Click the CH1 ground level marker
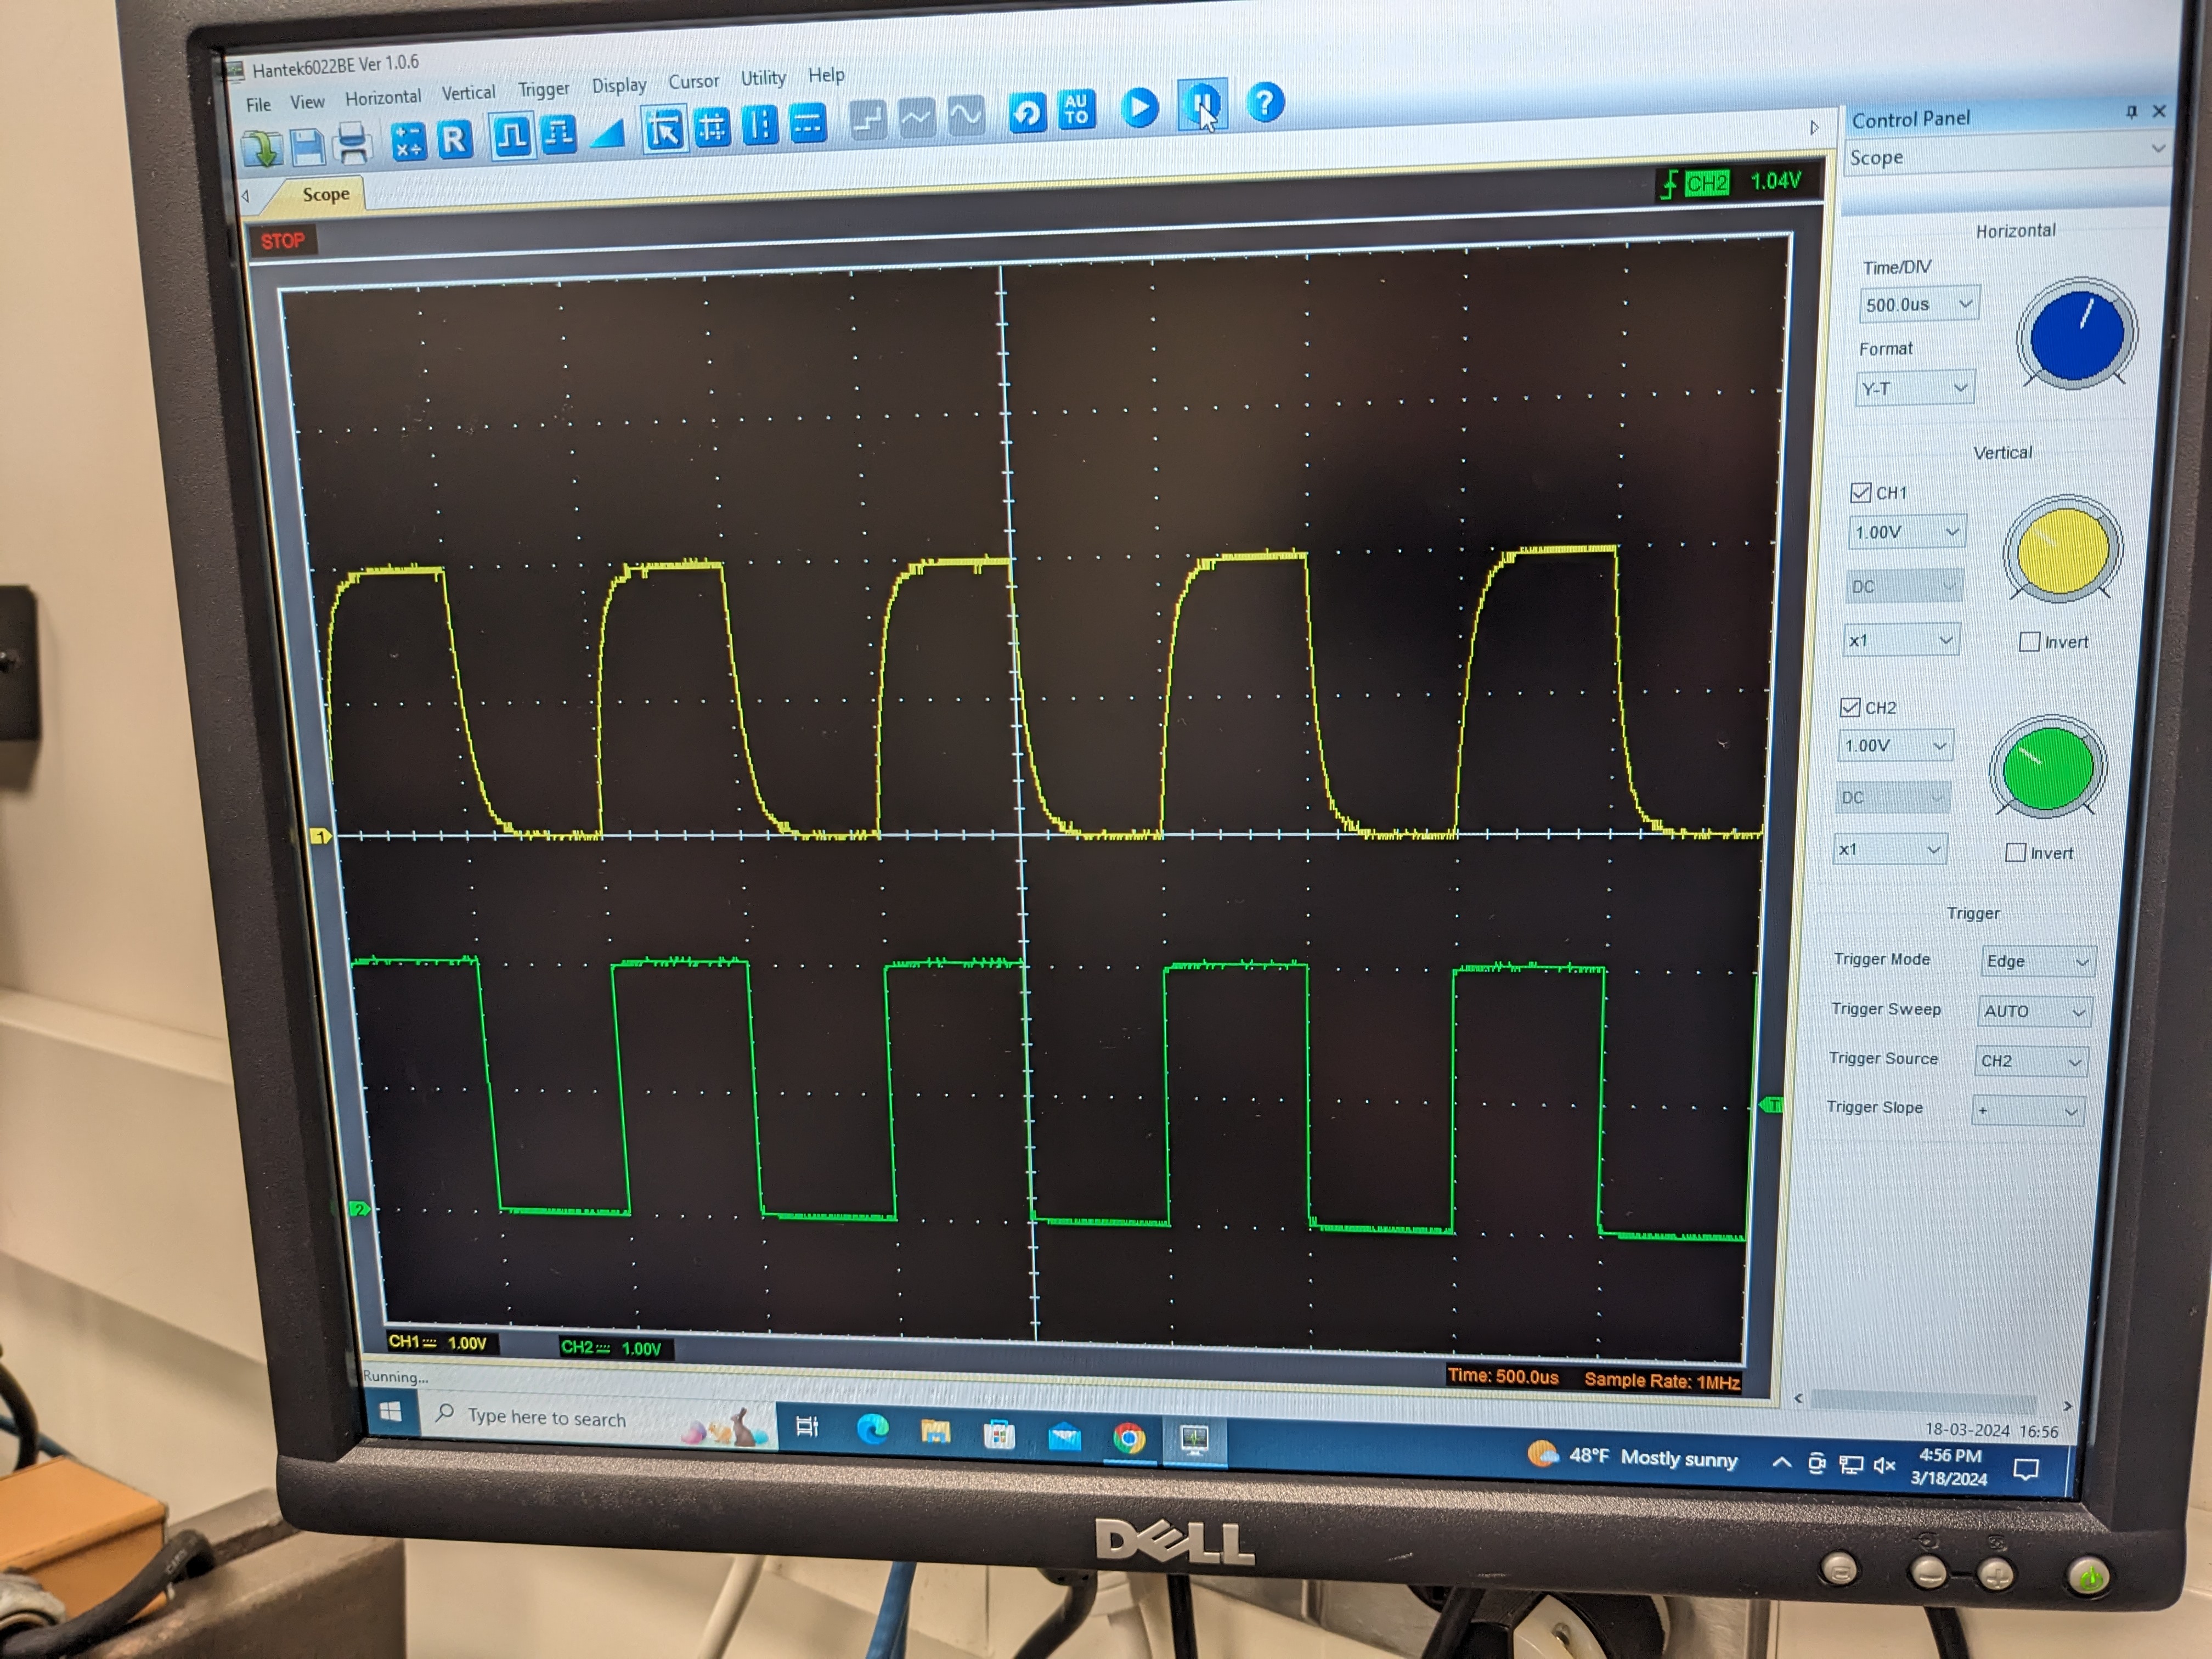This screenshot has width=2212, height=1659. point(321,836)
